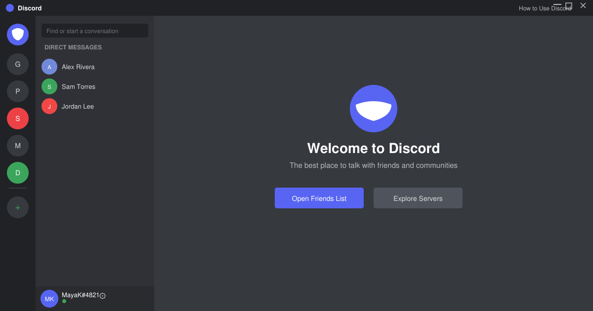Select the server icon labeled G
Viewport: 593px width, 311px height.
click(x=18, y=64)
